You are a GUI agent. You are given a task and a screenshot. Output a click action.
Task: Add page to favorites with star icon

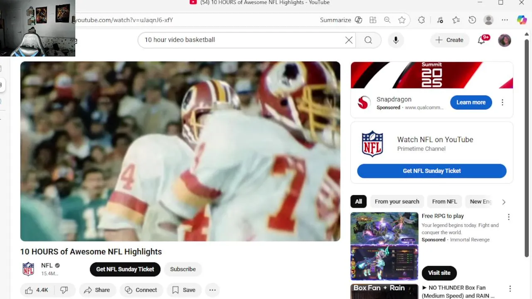click(x=401, y=20)
